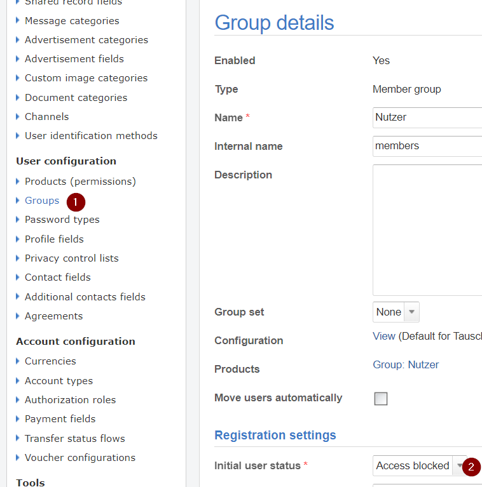Open Password types entry
Screen dimensions: 482x487
62,220
